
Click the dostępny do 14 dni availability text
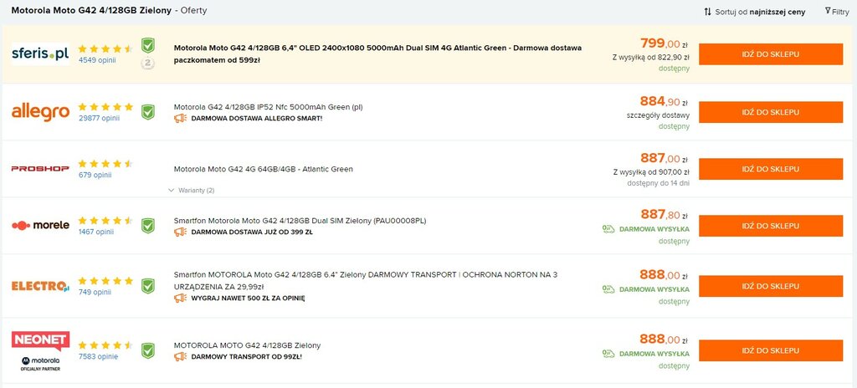658,183
